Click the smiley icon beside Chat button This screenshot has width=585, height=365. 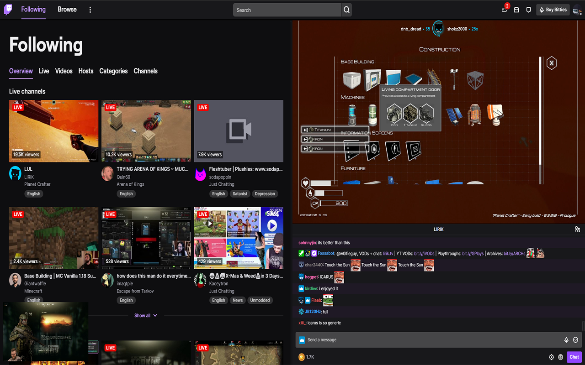click(561, 357)
